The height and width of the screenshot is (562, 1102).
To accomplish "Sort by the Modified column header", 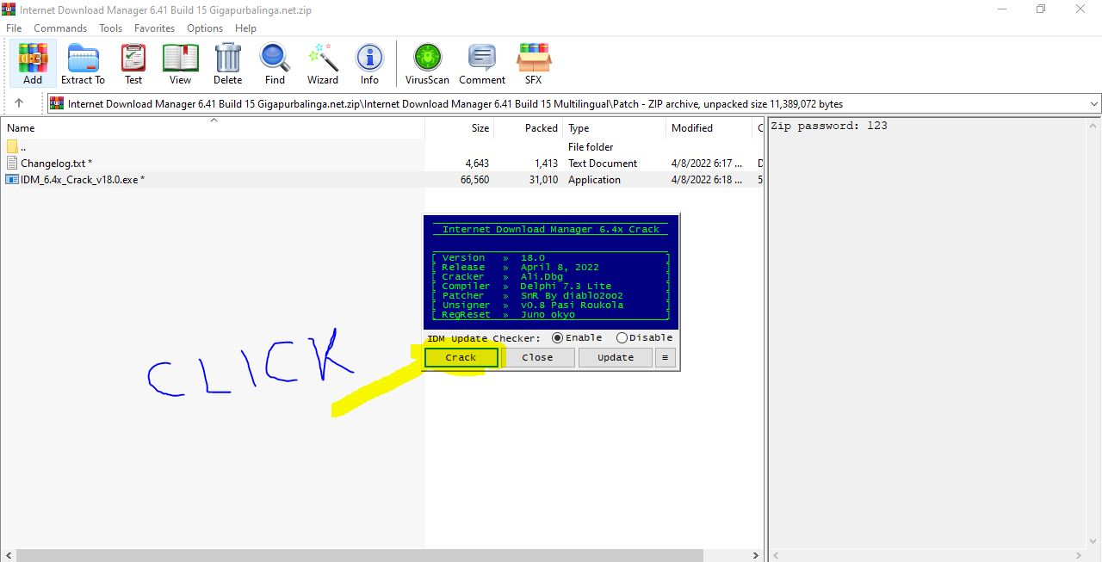I will pos(709,128).
